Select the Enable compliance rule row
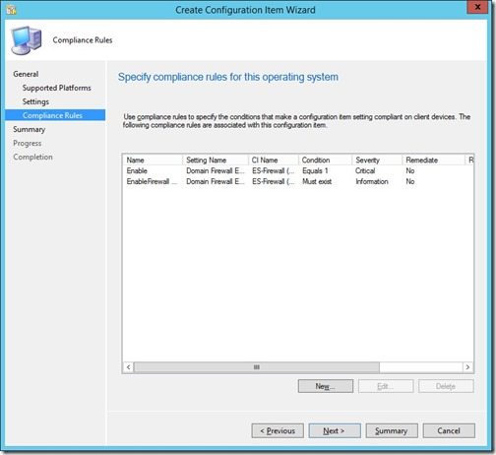The width and height of the screenshot is (496, 455). point(298,170)
